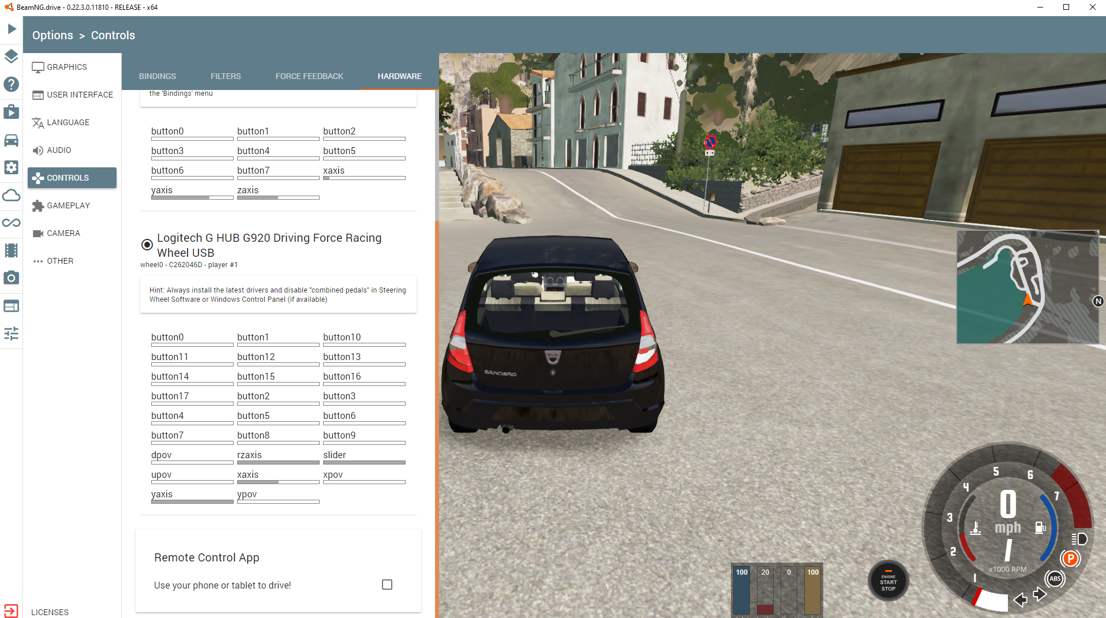Click the 'ypov' input label
1106x618 pixels.
click(247, 494)
